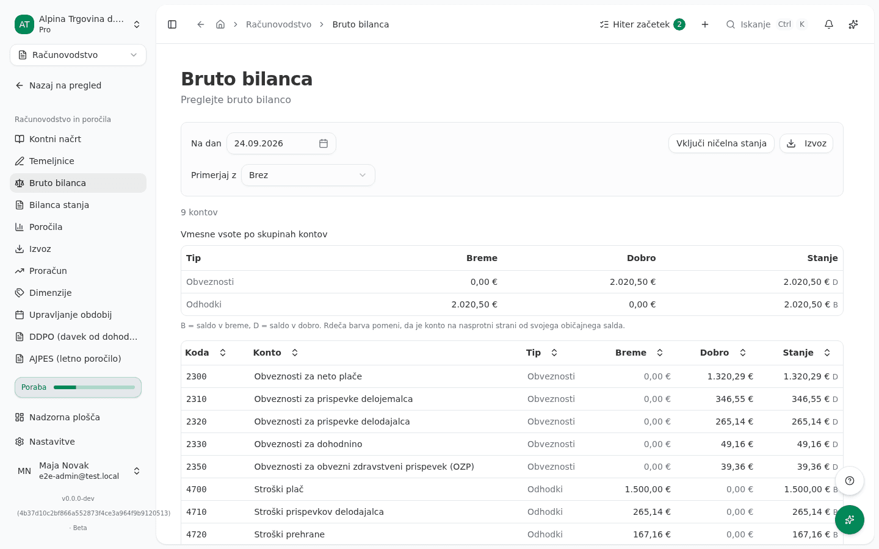Open the Iskanje search box
The width and height of the screenshot is (879, 549).
click(x=767, y=24)
